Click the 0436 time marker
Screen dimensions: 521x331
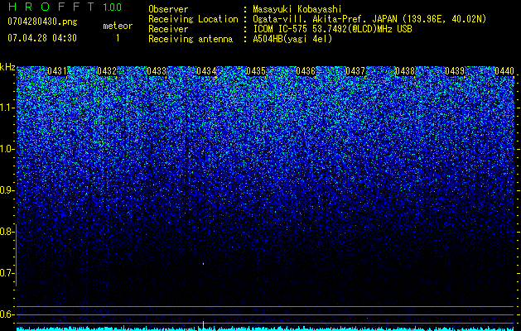306,71
